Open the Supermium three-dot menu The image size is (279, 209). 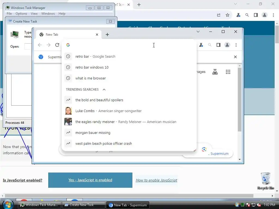pyautogui.click(x=236, y=45)
